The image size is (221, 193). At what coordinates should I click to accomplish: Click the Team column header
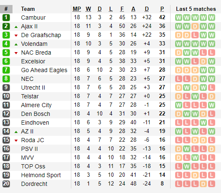point(28,9)
